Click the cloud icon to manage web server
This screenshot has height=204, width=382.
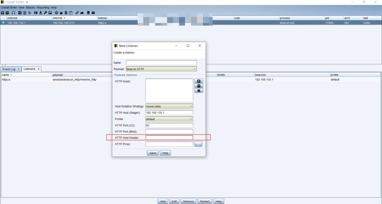point(82,13)
